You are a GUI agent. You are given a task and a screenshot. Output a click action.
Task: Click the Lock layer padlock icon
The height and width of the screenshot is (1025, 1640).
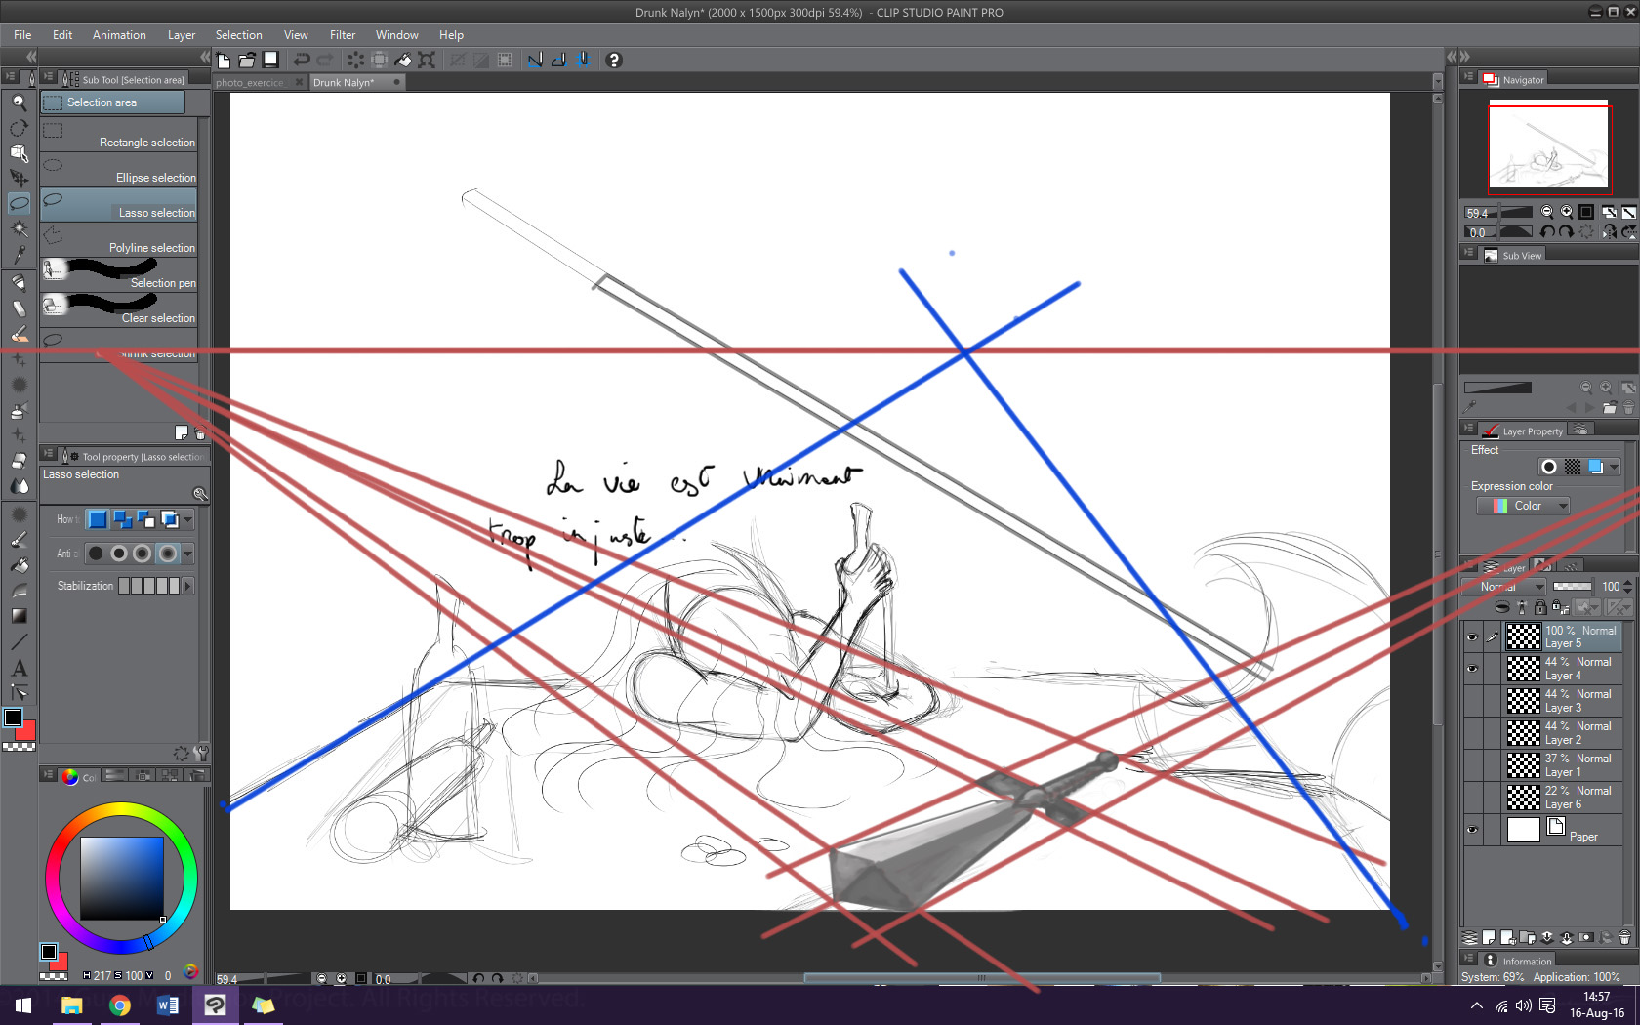[x=1541, y=607]
